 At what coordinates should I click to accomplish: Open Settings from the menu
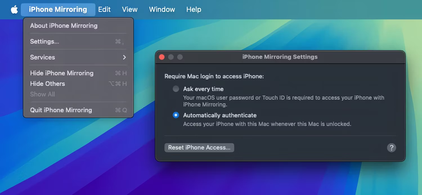(x=44, y=41)
